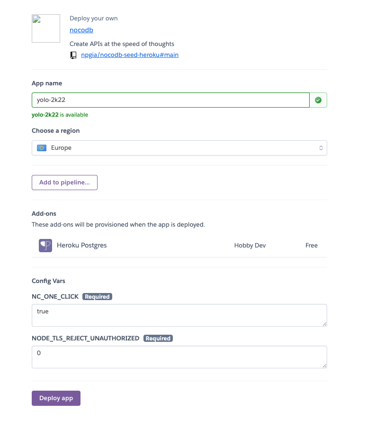Open the nocodb project link
The image size is (375, 430).
(x=81, y=30)
